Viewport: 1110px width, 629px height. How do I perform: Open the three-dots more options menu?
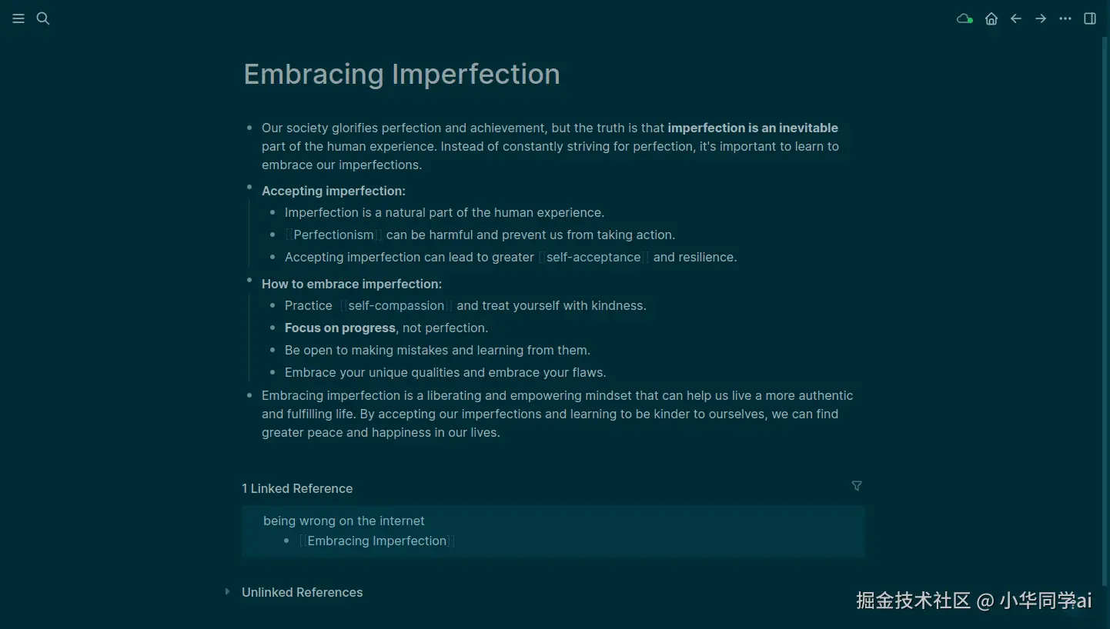click(1065, 18)
